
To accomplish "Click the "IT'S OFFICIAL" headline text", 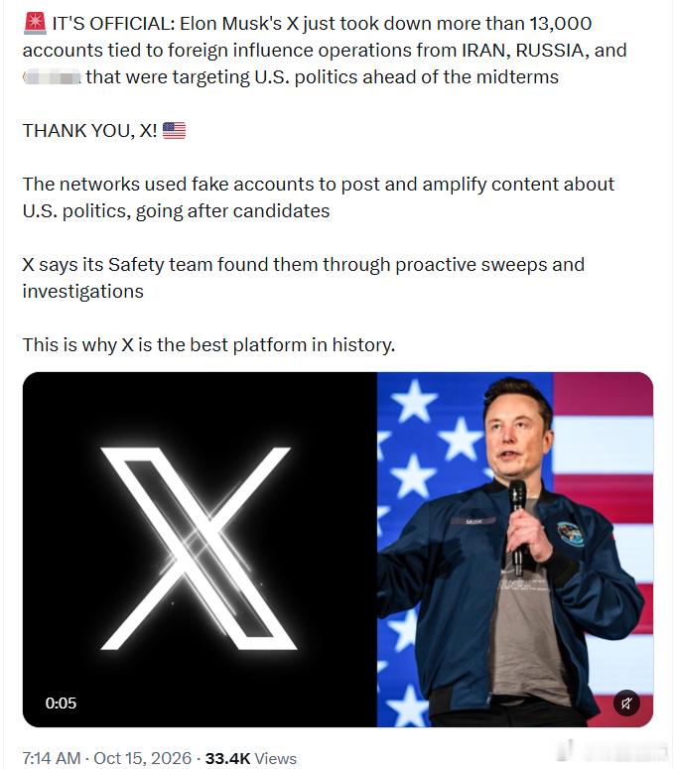I will pyautogui.click(x=113, y=24).
